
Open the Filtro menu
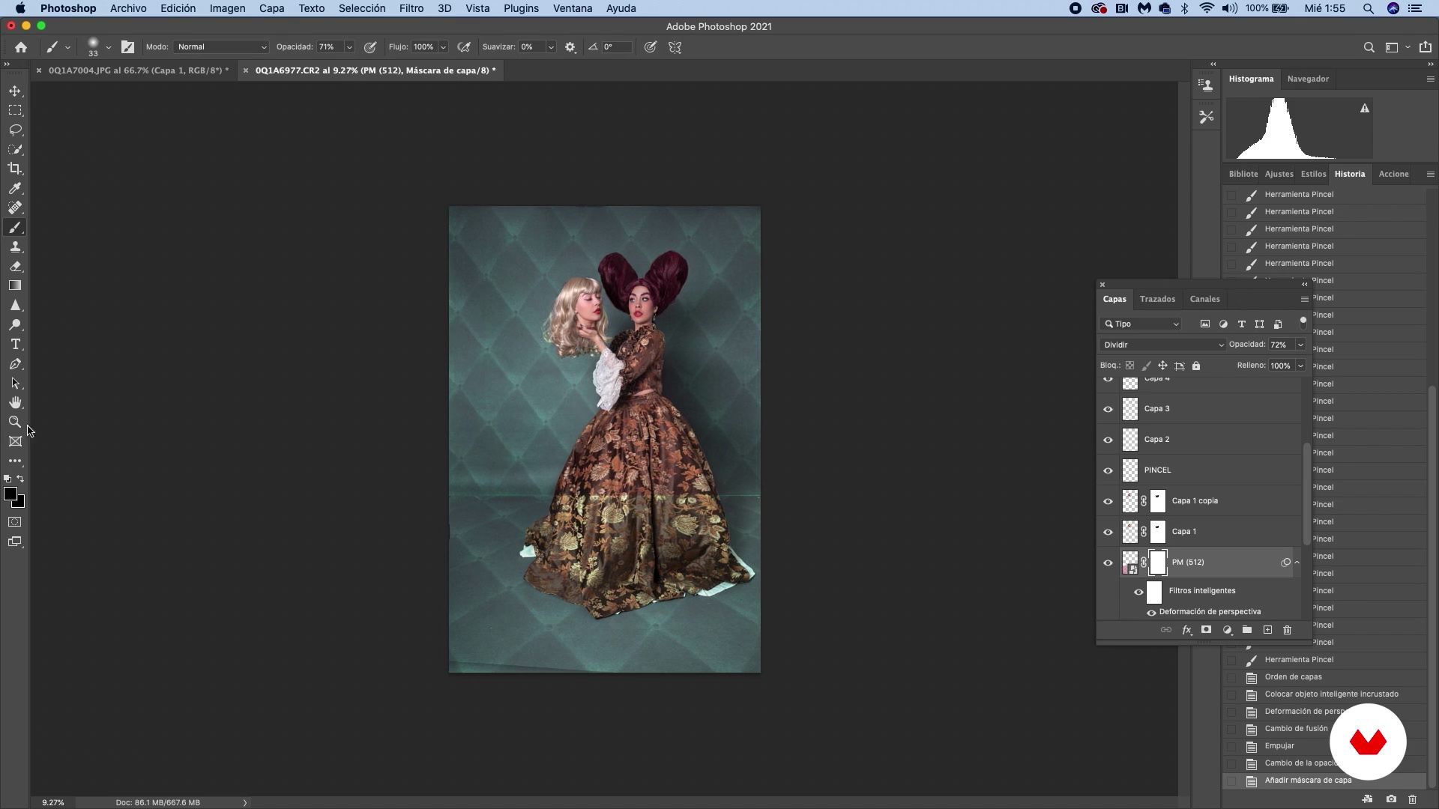[411, 8]
